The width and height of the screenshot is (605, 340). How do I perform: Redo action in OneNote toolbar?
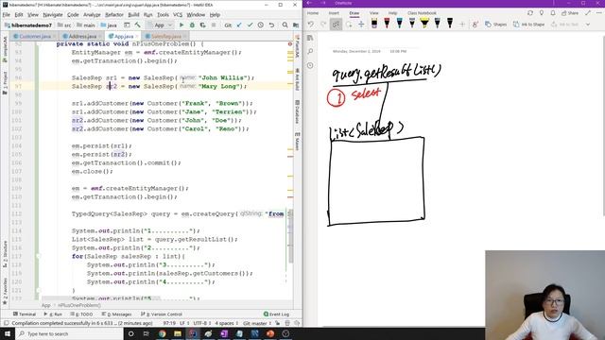323,25
